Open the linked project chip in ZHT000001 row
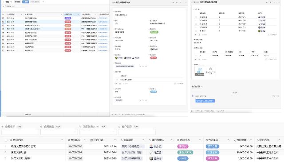Screen dimensions: 284x162 tap(131, 152)
